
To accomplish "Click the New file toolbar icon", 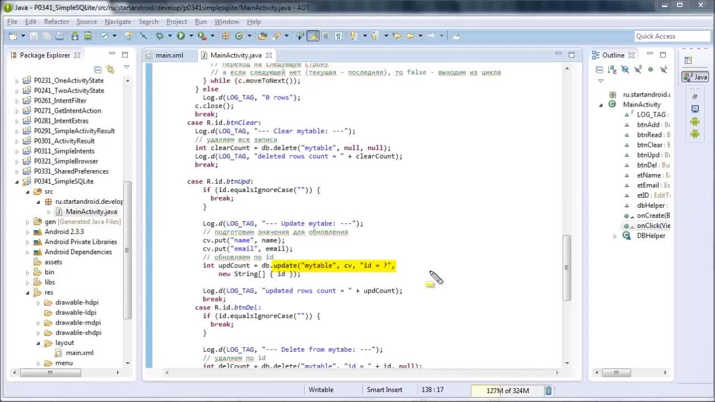I will point(13,36).
